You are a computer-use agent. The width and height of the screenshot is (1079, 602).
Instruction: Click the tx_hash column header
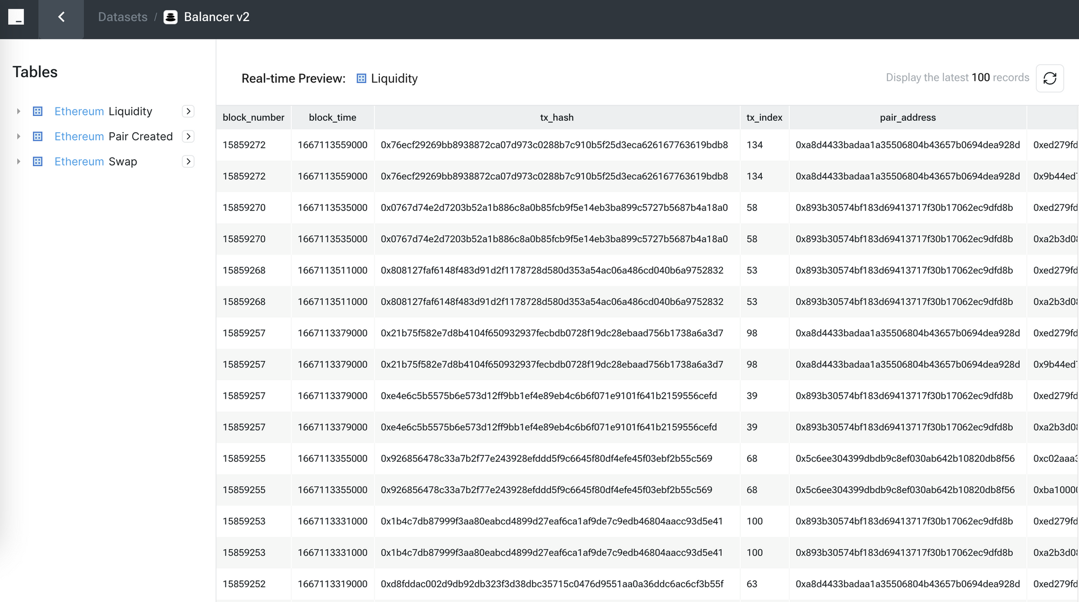point(557,118)
